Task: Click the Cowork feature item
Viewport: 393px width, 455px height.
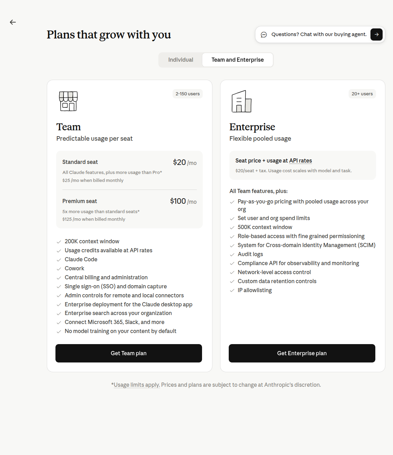Action: click(x=75, y=268)
